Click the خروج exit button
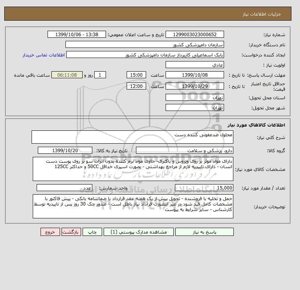Screen dimensions: 300x290 point(50,232)
